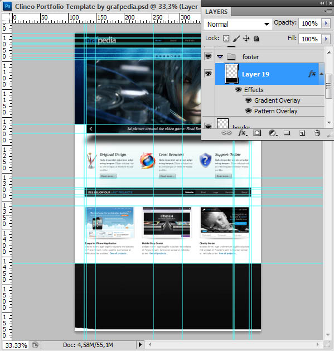
Task: Collapse the footer group triangle
Action: [x=220, y=57]
